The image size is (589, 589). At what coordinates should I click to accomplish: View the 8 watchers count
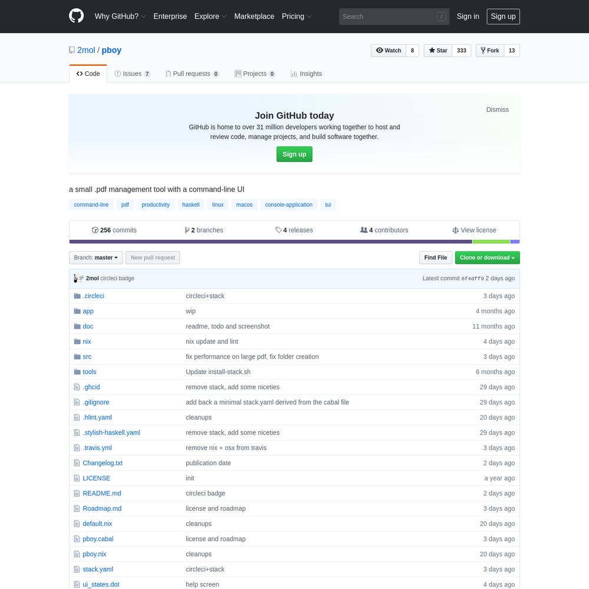(412, 50)
